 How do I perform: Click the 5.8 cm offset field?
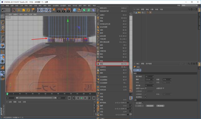pyautogui.click(x=149, y=79)
